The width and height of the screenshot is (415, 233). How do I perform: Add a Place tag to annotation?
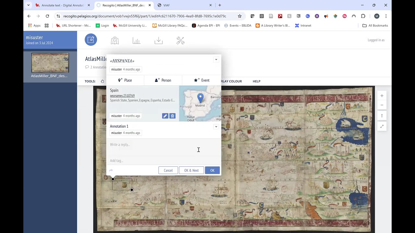(x=125, y=80)
